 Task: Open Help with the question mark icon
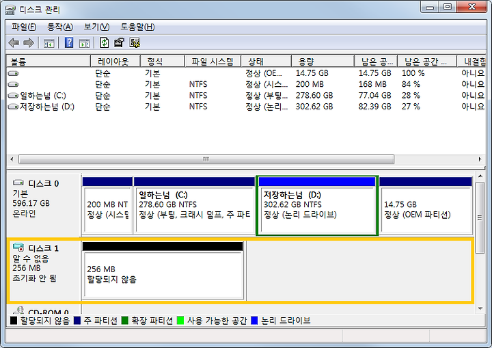pyautogui.click(x=69, y=42)
